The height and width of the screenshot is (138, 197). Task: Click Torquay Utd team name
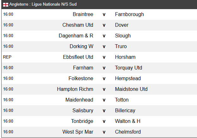[128, 68]
